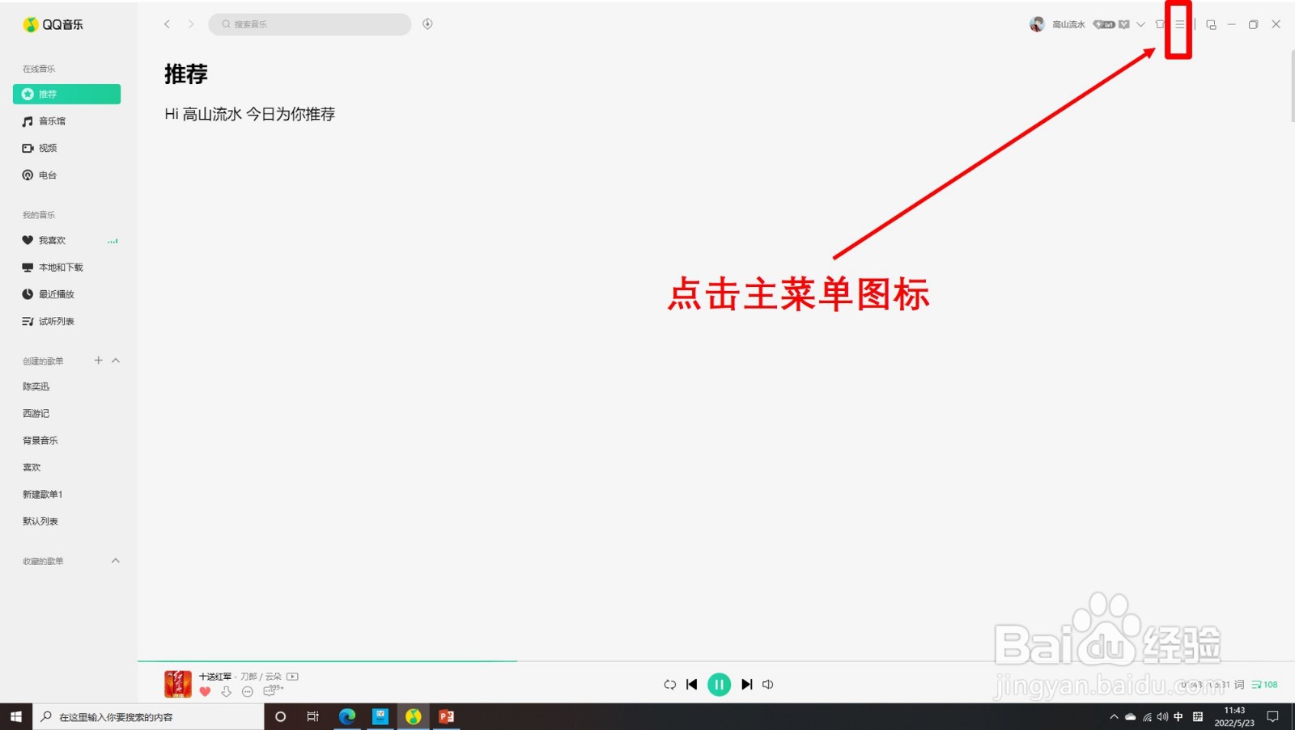
Task: Click the QQ音乐 logo
Action: point(53,24)
